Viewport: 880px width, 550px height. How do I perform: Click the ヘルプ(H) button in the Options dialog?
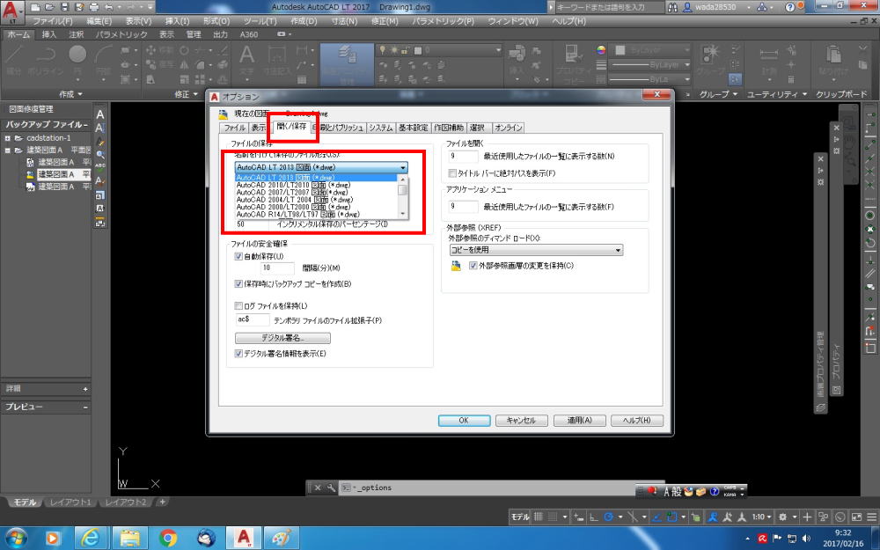click(637, 421)
